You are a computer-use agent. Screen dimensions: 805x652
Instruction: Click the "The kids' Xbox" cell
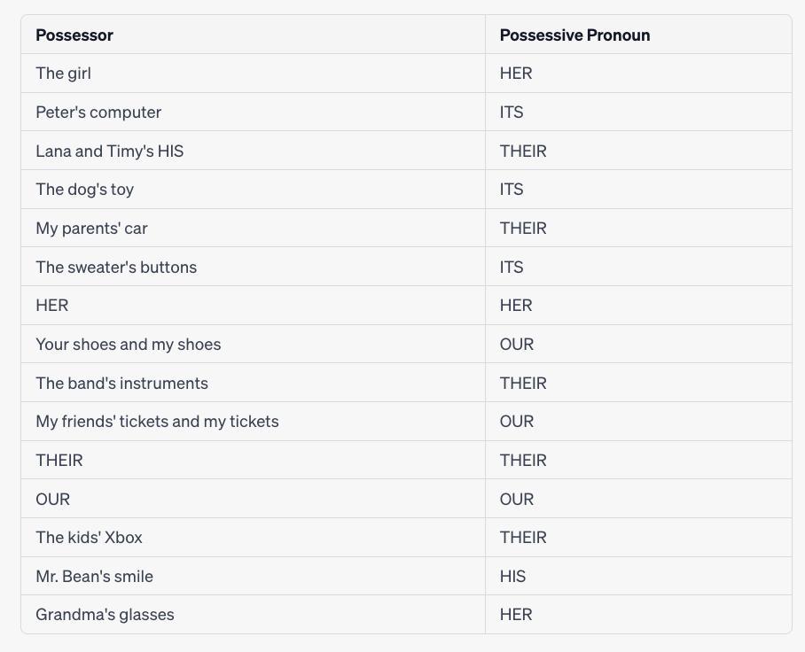click(x=89, y=538)
